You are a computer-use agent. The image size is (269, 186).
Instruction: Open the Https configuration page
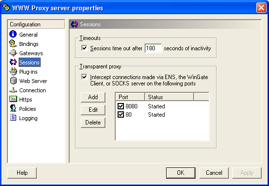25,100
